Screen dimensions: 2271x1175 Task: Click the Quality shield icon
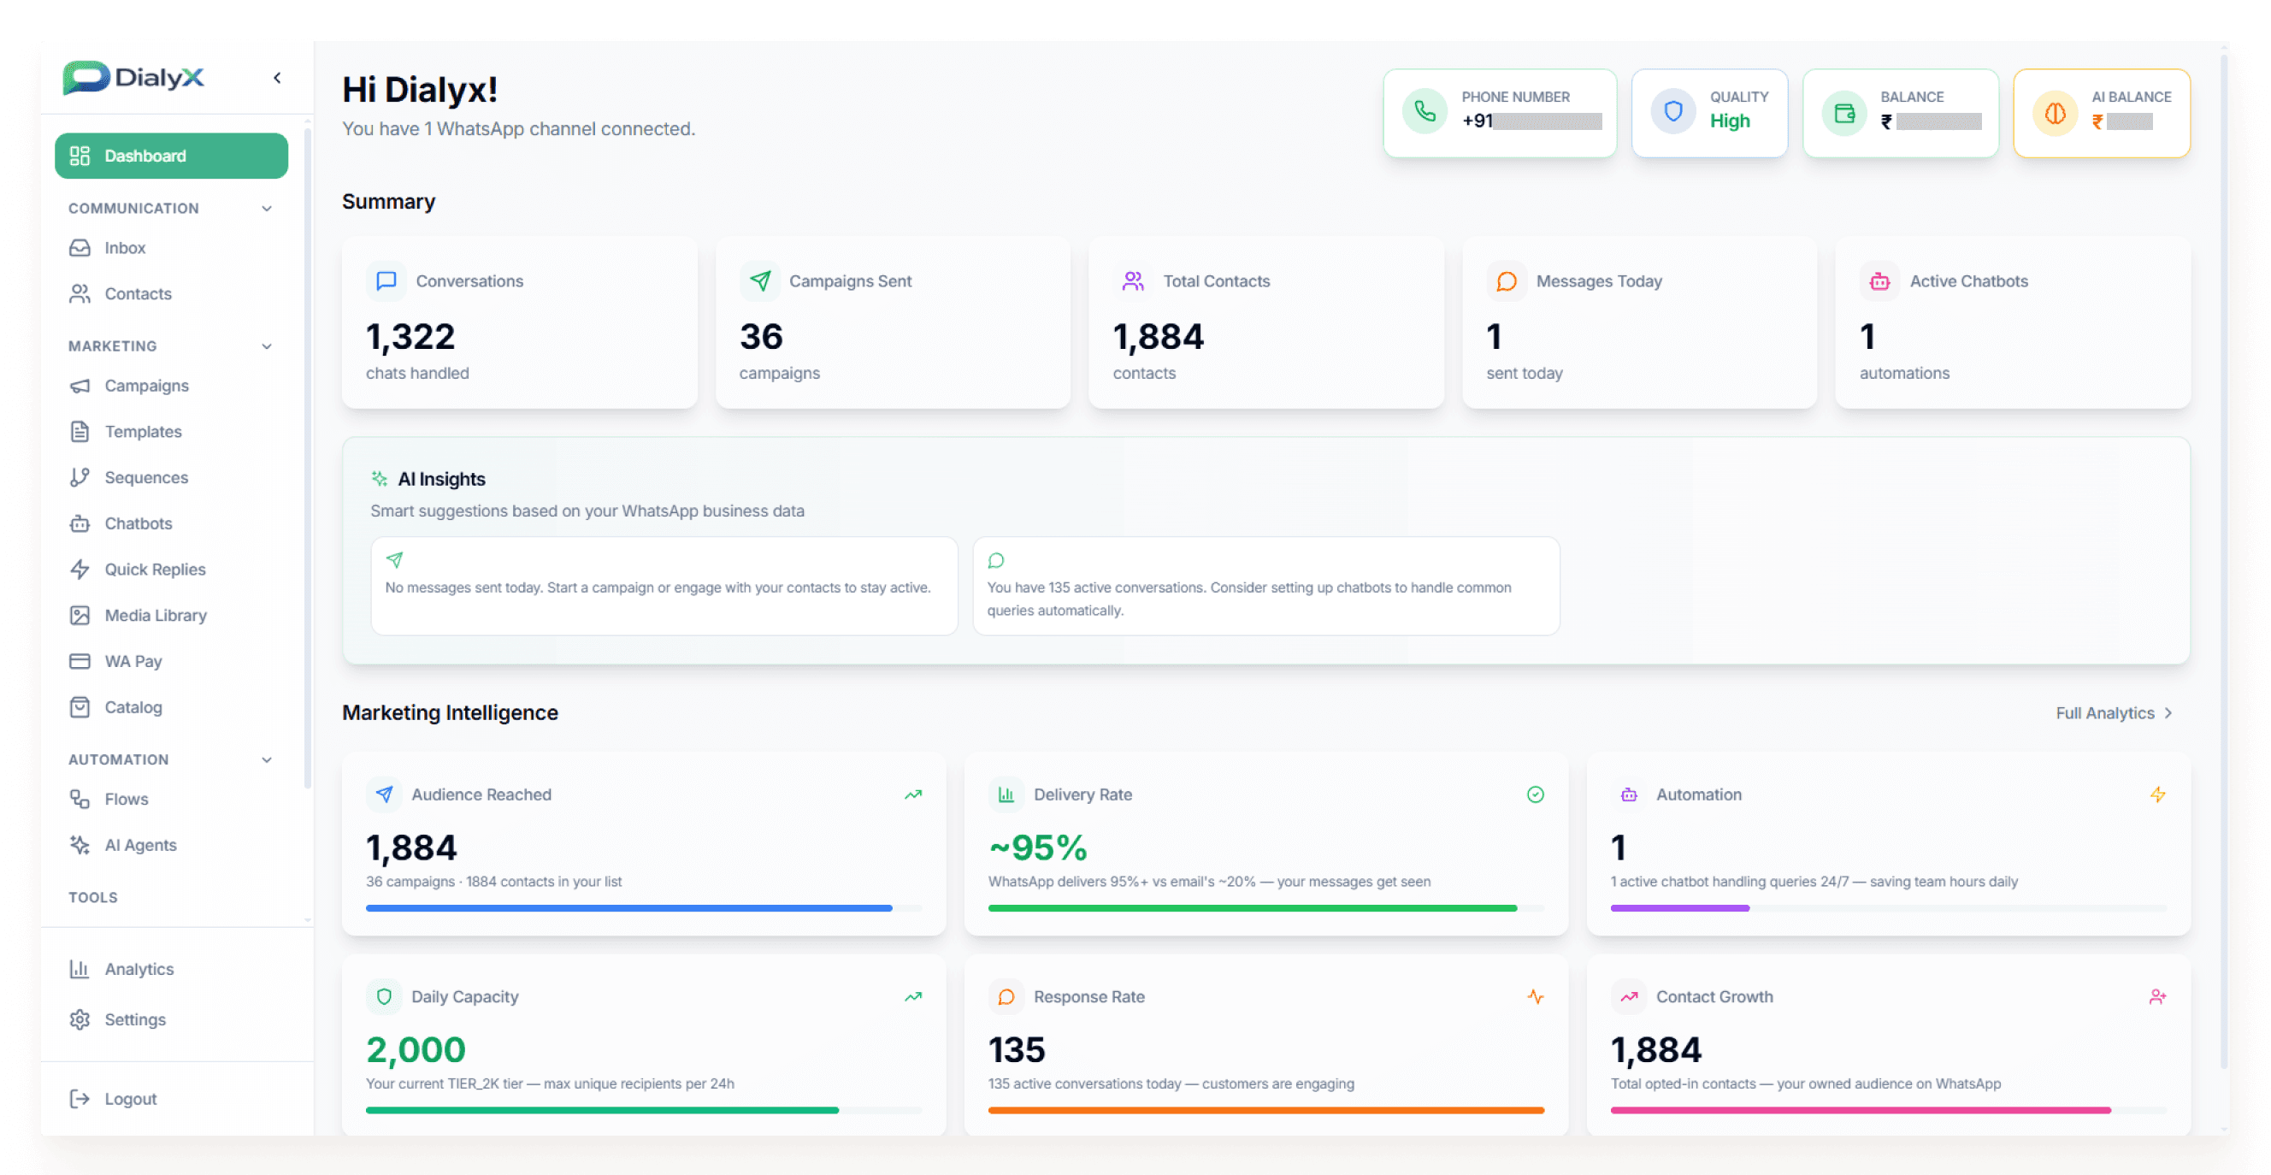[x=1672, y=112]
